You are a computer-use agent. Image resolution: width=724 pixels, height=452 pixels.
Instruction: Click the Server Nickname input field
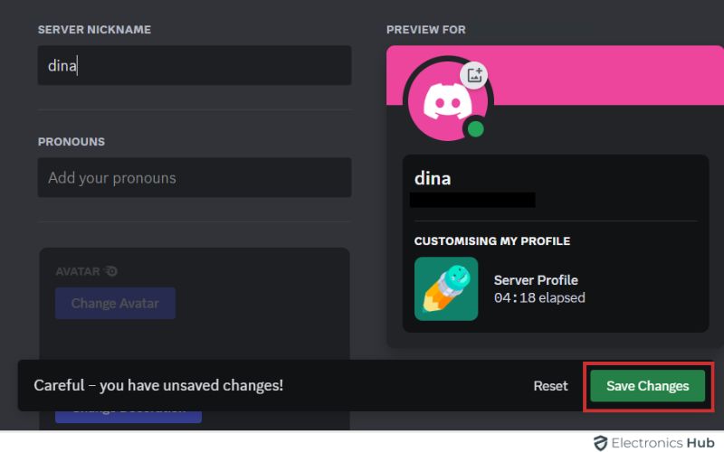coord(195,65)
